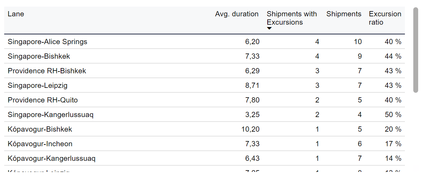
Task: Click the sort descending arrow under Shipments with Excursions
Action: 269,28
